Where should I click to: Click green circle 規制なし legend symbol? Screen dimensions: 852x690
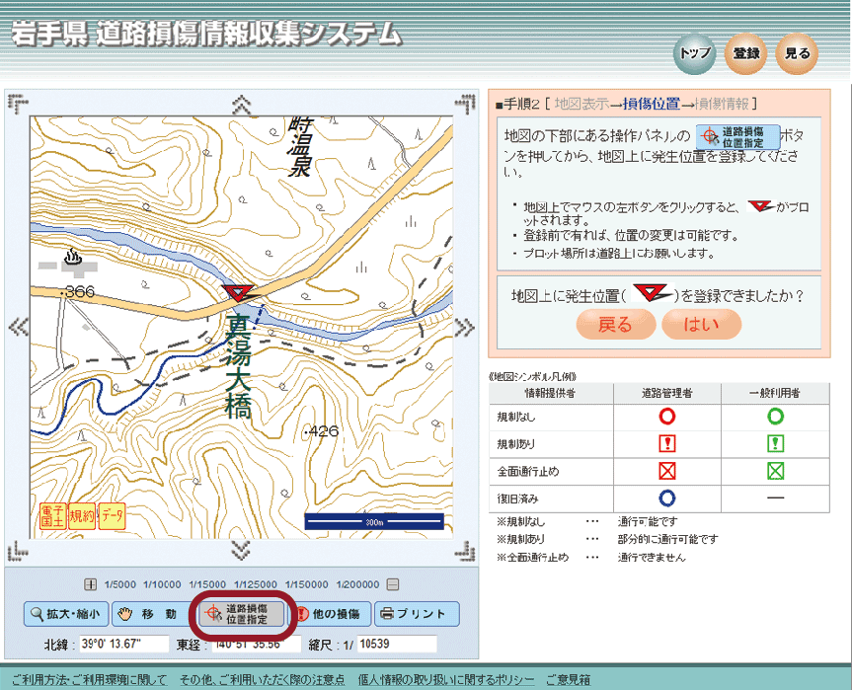pos(775,417)
